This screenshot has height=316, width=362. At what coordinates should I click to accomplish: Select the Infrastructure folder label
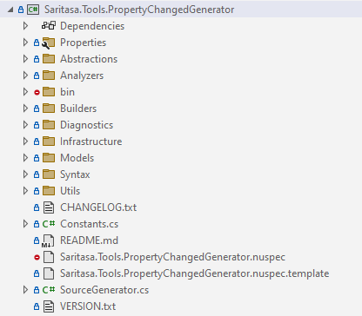91,142
